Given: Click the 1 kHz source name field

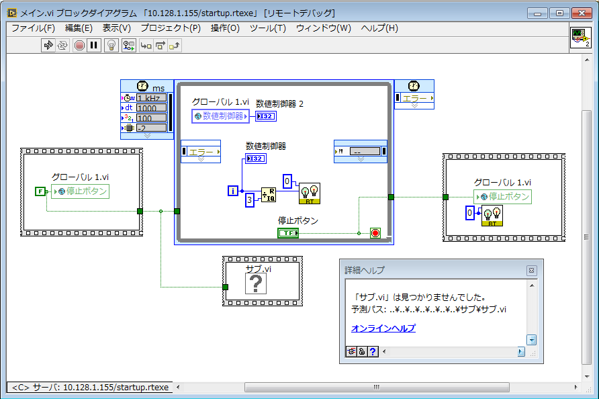Looking at the screenshot, I should [x=152, y=98].
